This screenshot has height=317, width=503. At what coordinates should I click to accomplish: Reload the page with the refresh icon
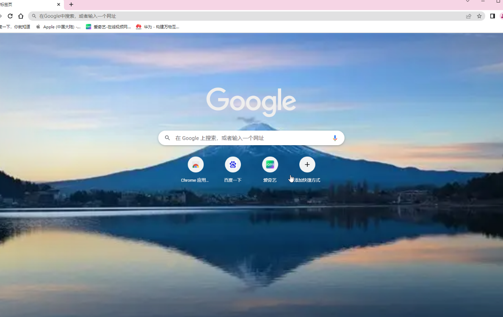[10, 16]
